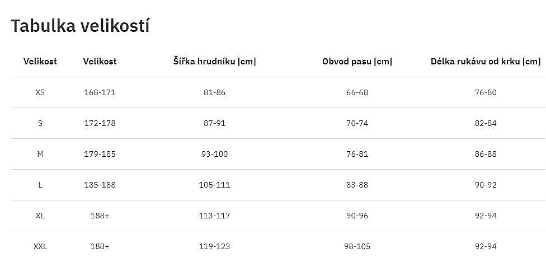Select the 93-100 chest width cell

[214, 154]
